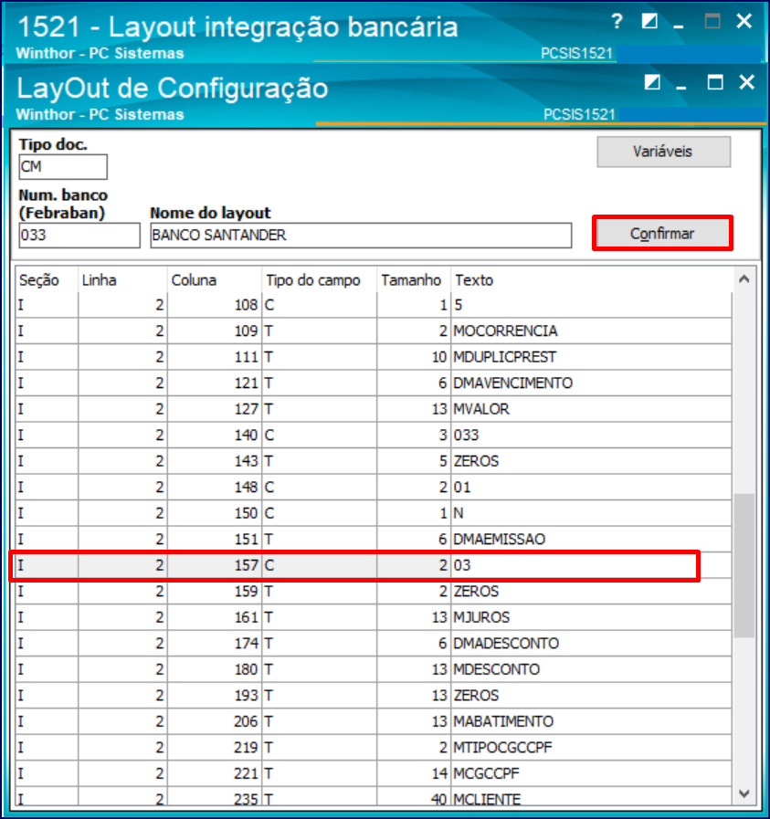Click coluna 108 cell in the grid
The height and width of the screenshot is (819, 770).
coord(215,305)
